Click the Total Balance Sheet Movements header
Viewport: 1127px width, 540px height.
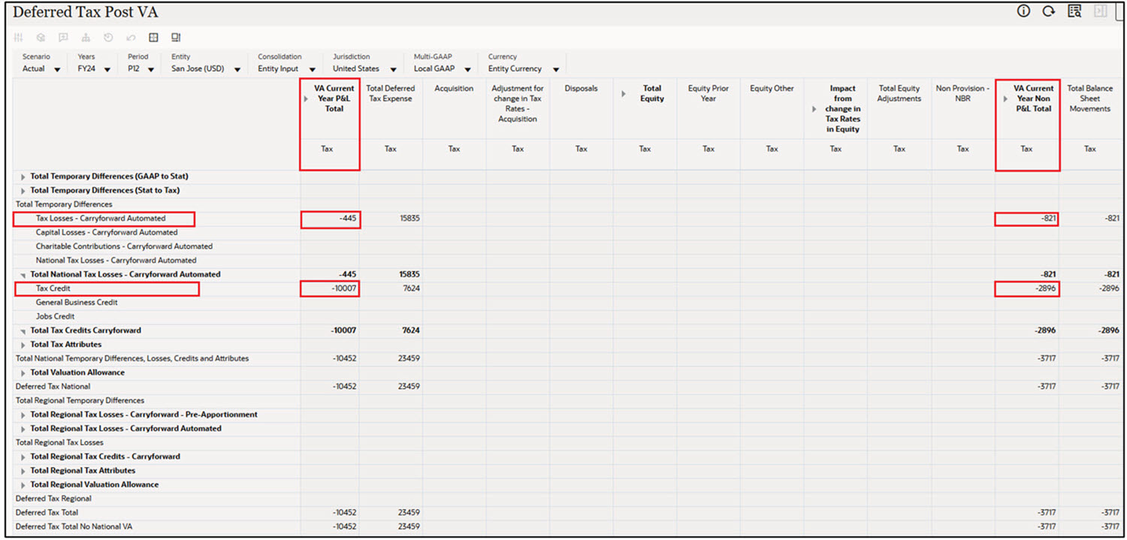[1089, 98]
